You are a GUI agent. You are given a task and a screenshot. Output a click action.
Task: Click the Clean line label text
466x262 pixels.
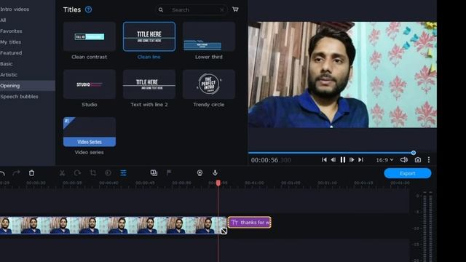pos(149,57)
